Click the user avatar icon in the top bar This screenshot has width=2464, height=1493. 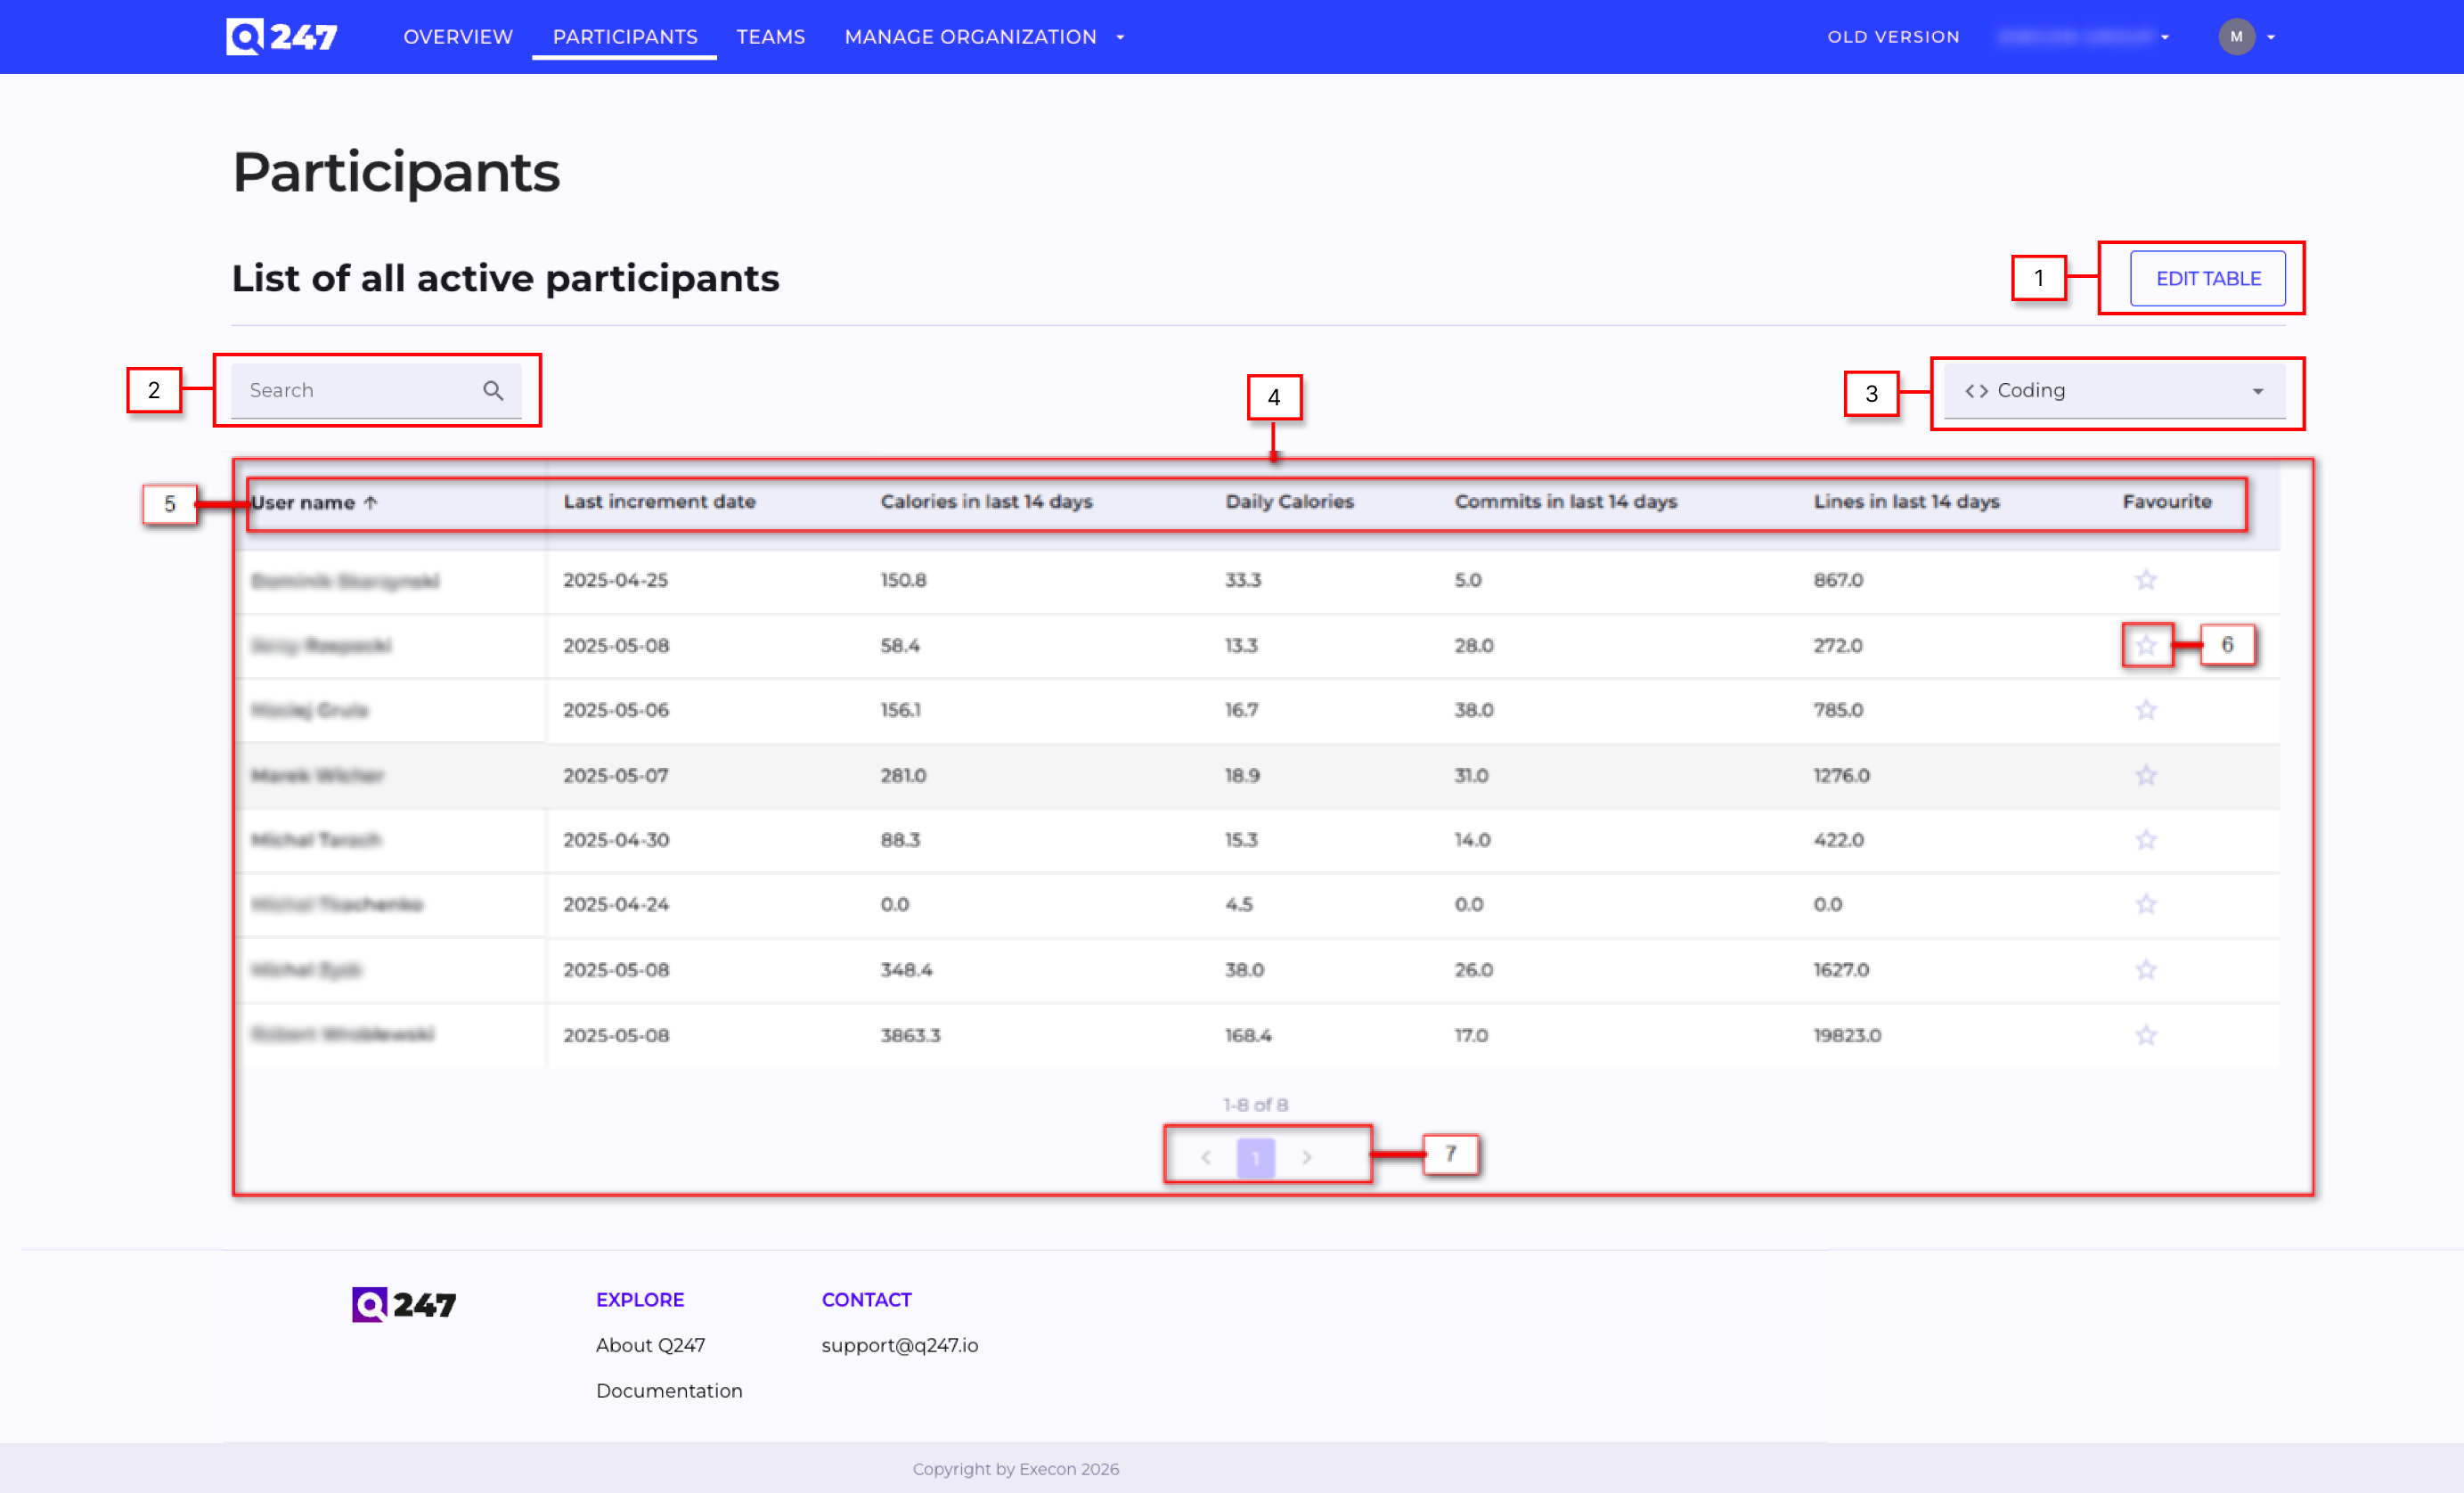tap(2236, 36)
